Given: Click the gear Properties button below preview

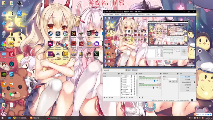Looking at the screenshot, I should tap(128, 70).
